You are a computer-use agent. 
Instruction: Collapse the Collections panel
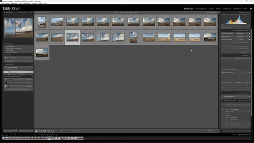tap(4, 64)
